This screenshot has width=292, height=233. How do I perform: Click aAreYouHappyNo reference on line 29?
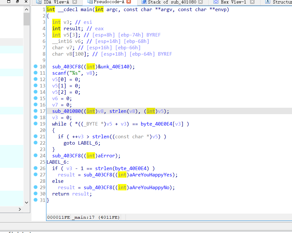[x=149, y=187]
